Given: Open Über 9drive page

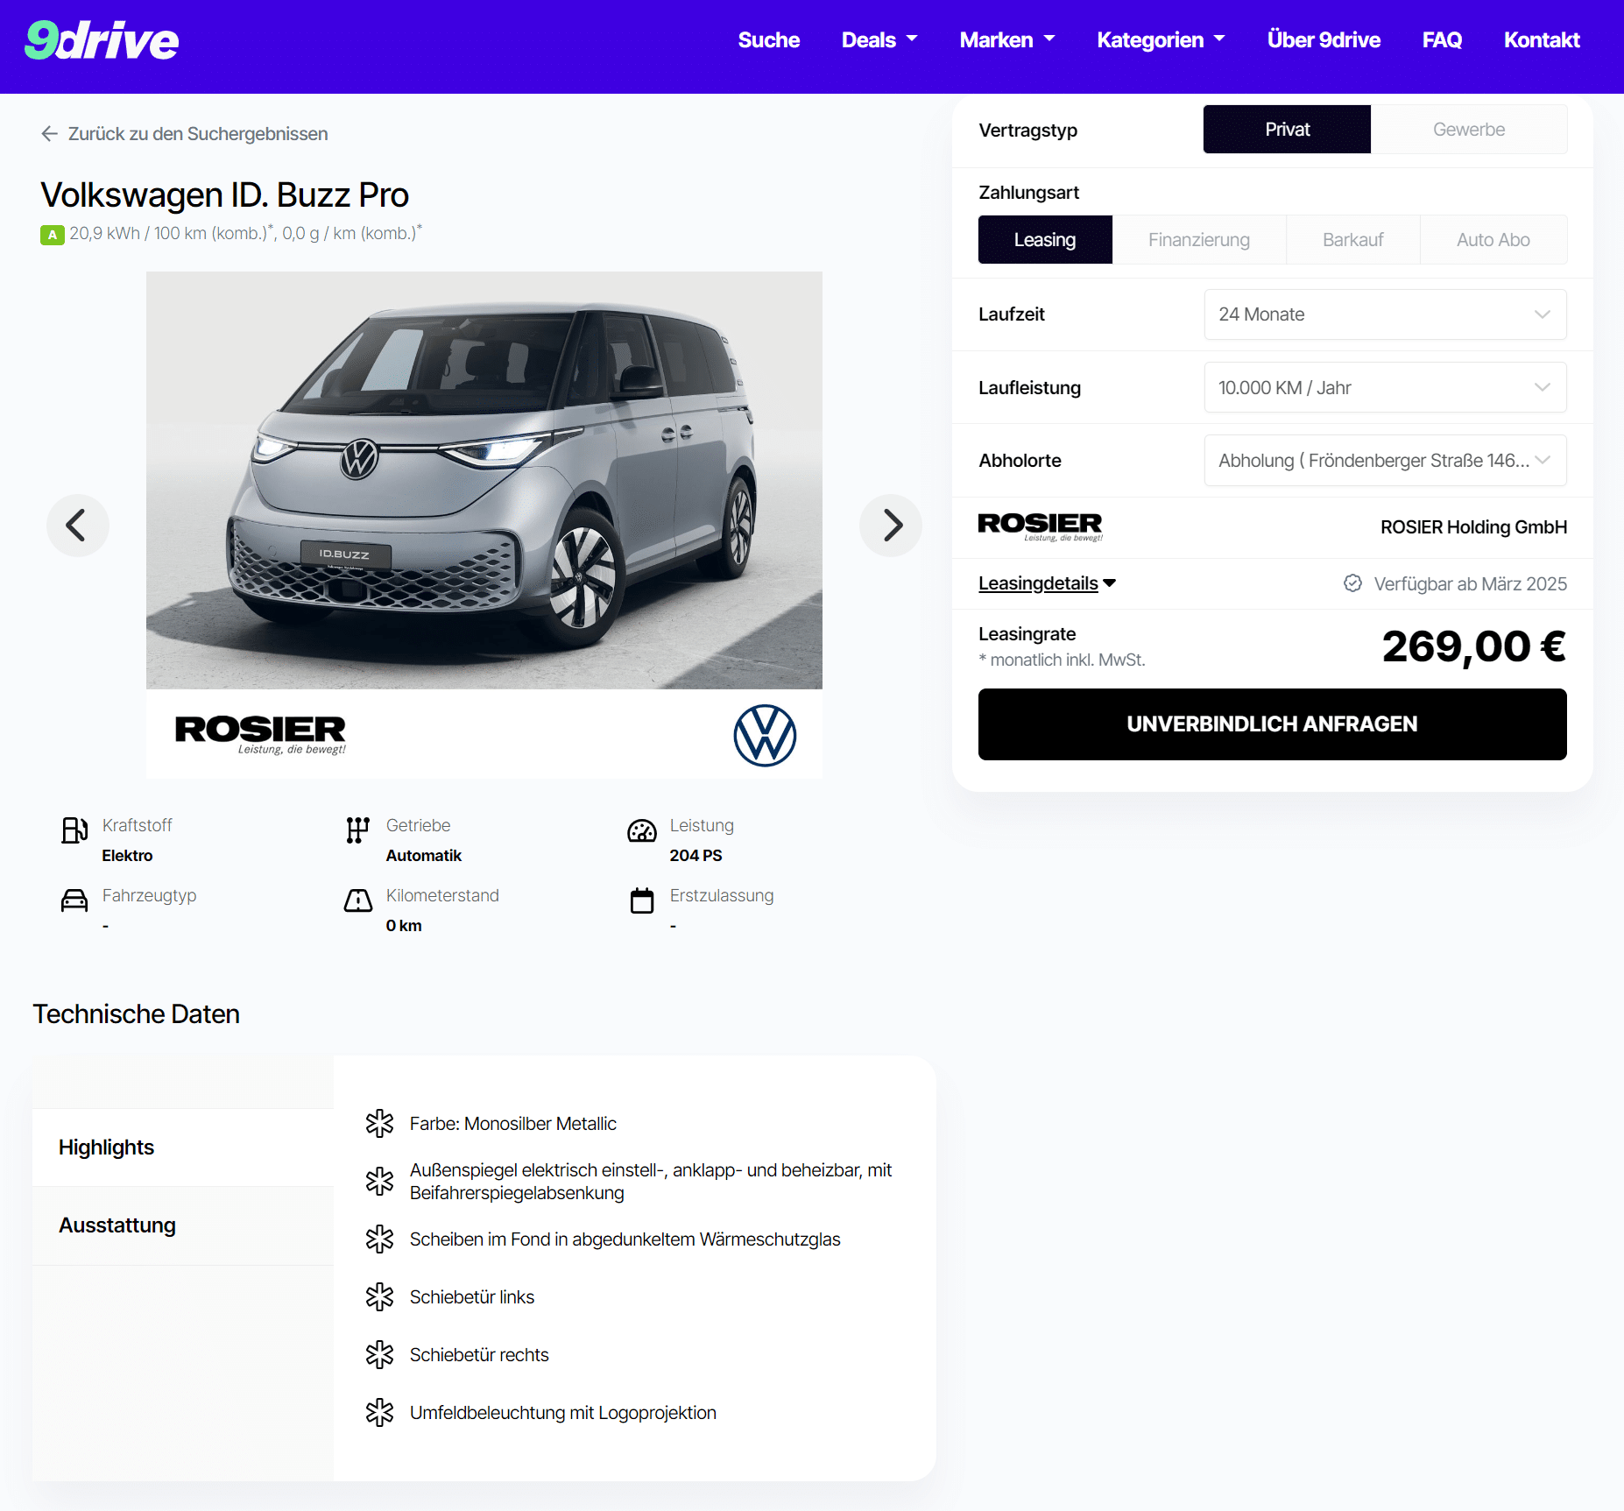Looking at the screenshot, I should [x=1324, y=40].
